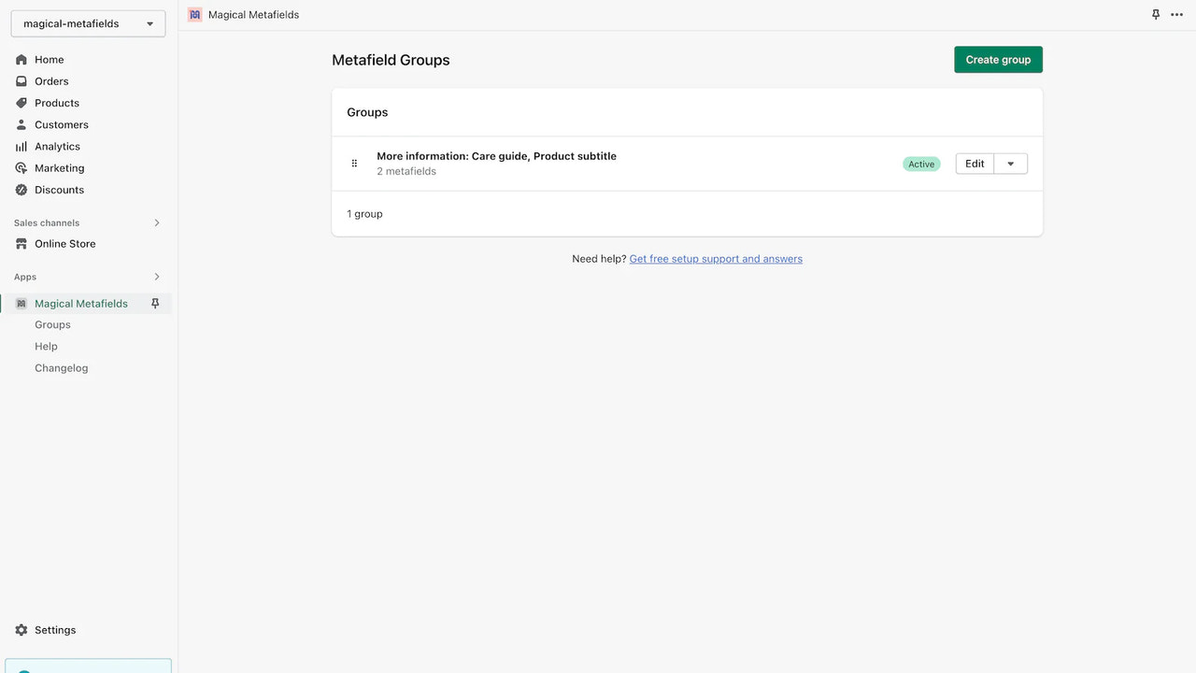The height and width of the screenshot is (673, 1196).
Task: Expand the Sales channels section
Action: point(157,222)
